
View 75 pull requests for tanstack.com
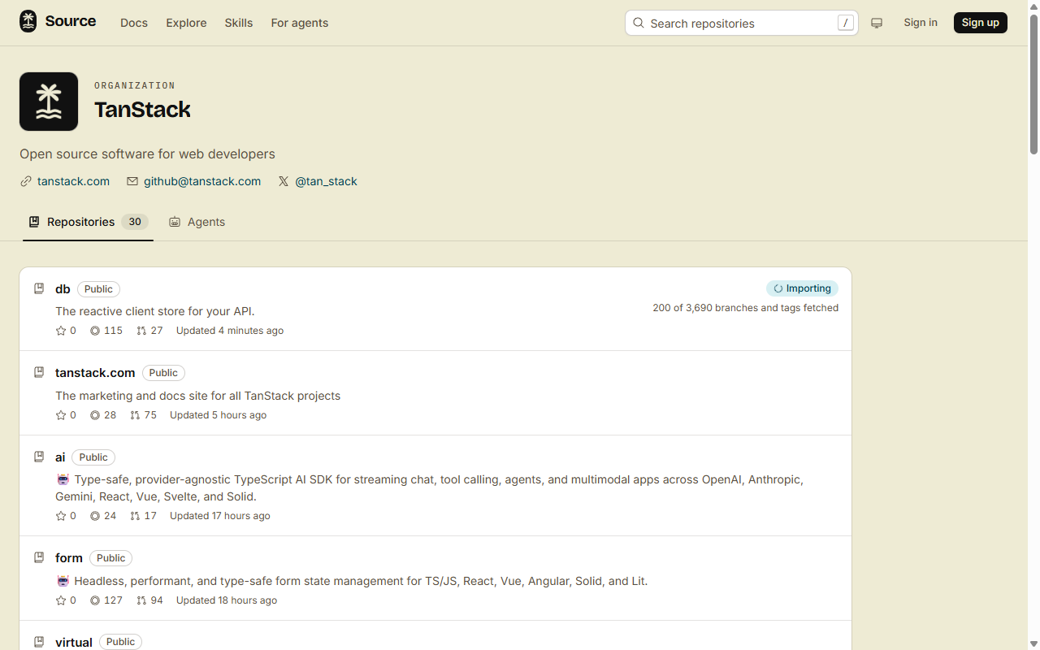tap(143, 415)
